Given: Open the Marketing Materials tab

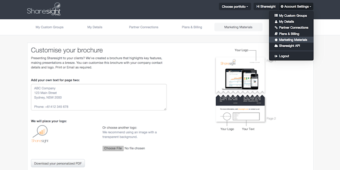Looking at the screenshot, I should coord(238,27).
